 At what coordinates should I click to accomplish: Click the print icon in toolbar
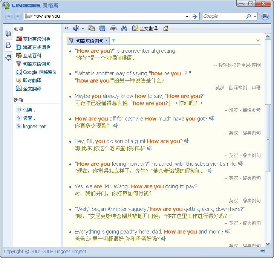point(113,28)
